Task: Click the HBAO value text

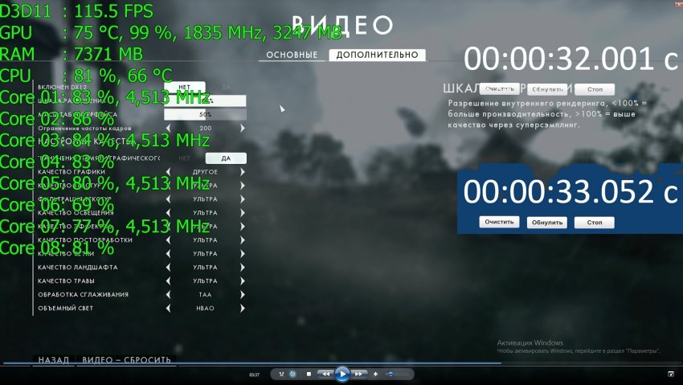Action: pyautogui.click(x=205, y=309)
